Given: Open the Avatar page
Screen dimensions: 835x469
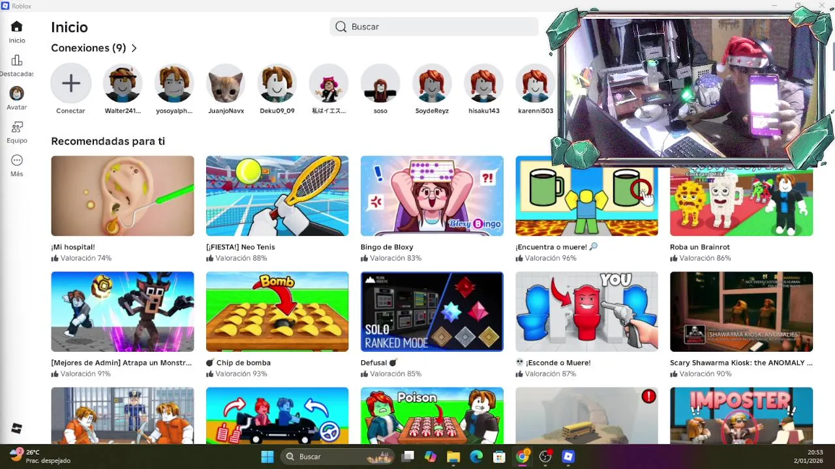Looking at the screenshot, I should click(17, 99).
